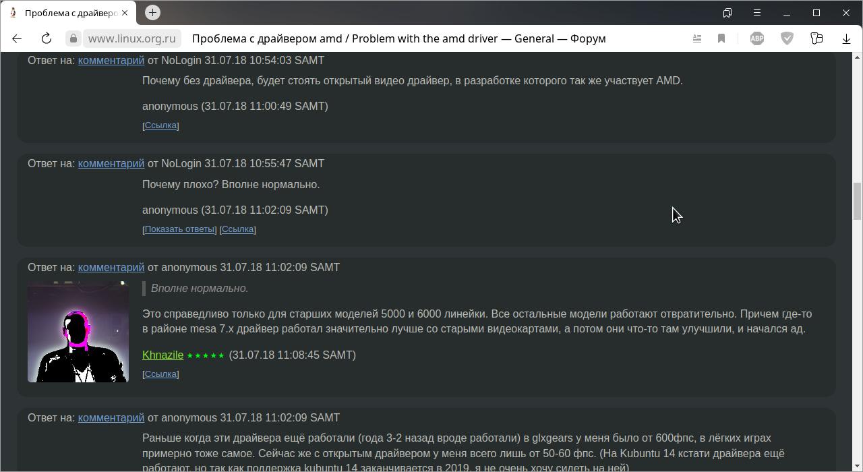This screenshot has height=472, width=863.
Task: Select the forum thread tab
Action: coord(67,13)
